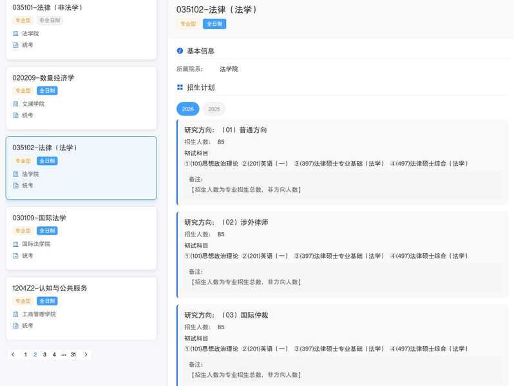Click building icon beside 文澜学院
This screenshot has height=386, width=514.
[16, 104]
